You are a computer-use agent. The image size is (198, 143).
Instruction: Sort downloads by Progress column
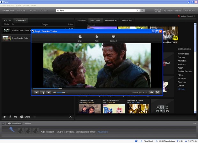pyautogui.click(x=45, y=24)
